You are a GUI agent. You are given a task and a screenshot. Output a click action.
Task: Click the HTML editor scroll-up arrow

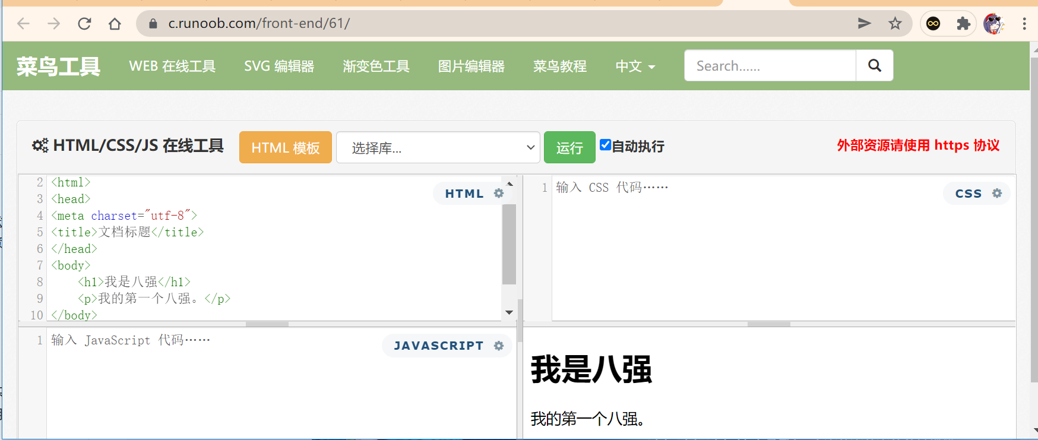click(509, 183)
